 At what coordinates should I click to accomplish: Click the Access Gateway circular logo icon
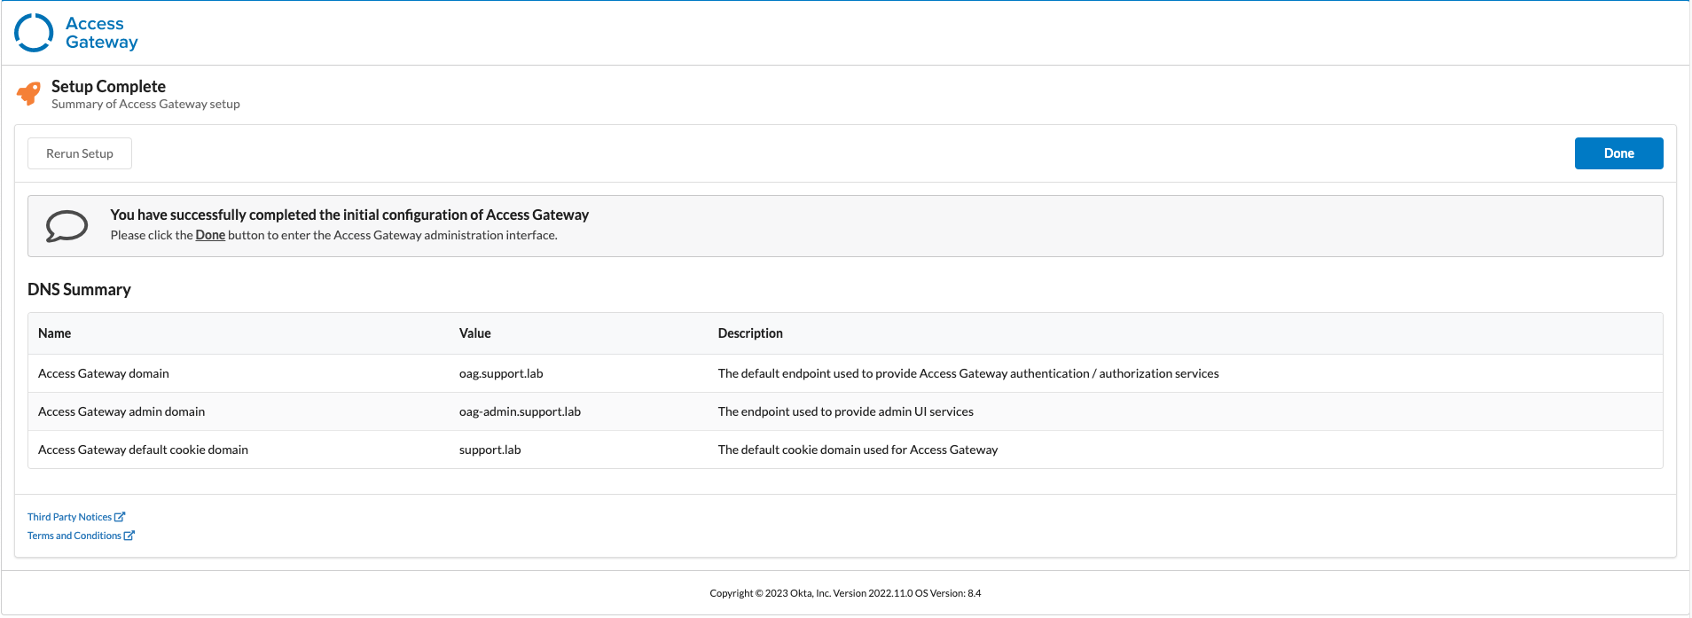point(34,33)
